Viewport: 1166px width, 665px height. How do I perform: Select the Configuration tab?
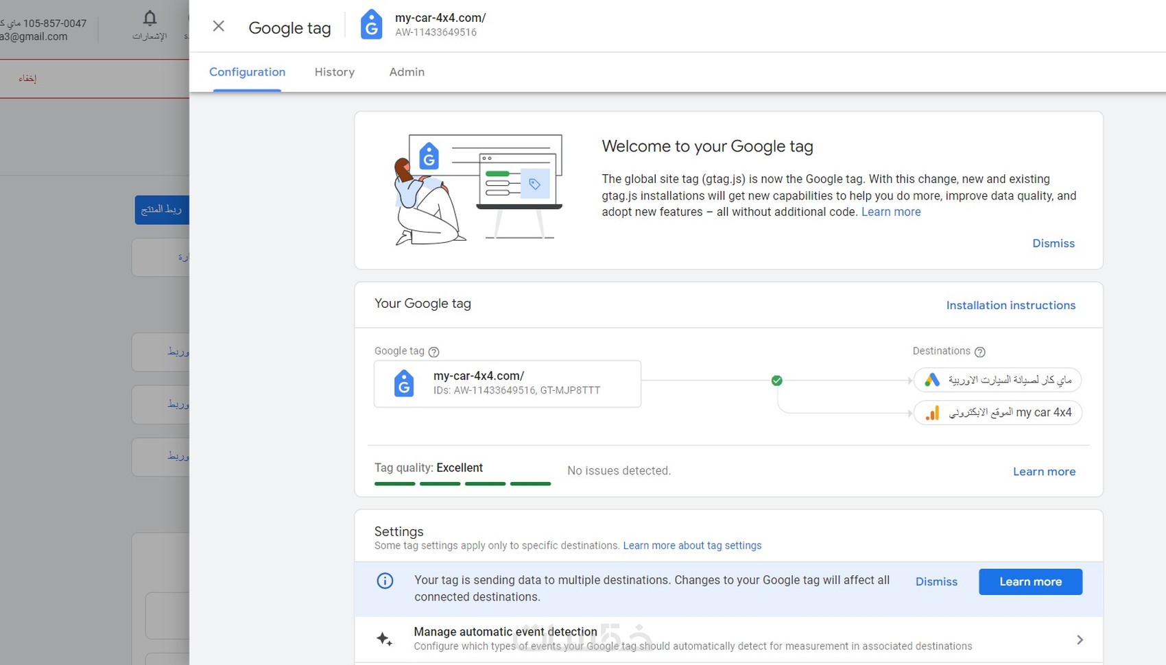(x=247, y=72)
